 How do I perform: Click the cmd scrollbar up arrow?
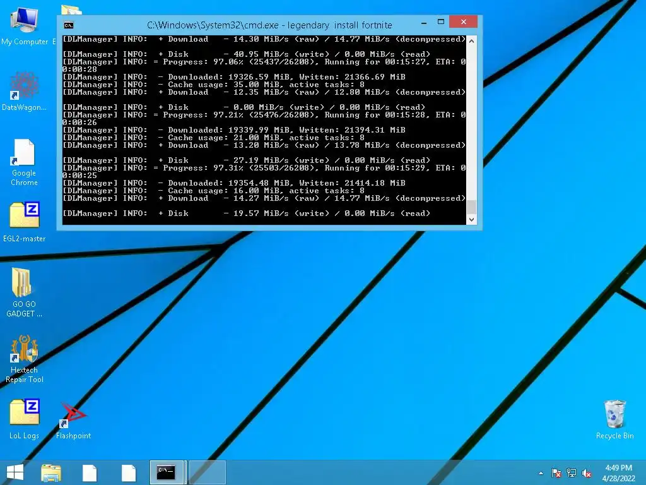pyautogui.click(x=472, y=41)
